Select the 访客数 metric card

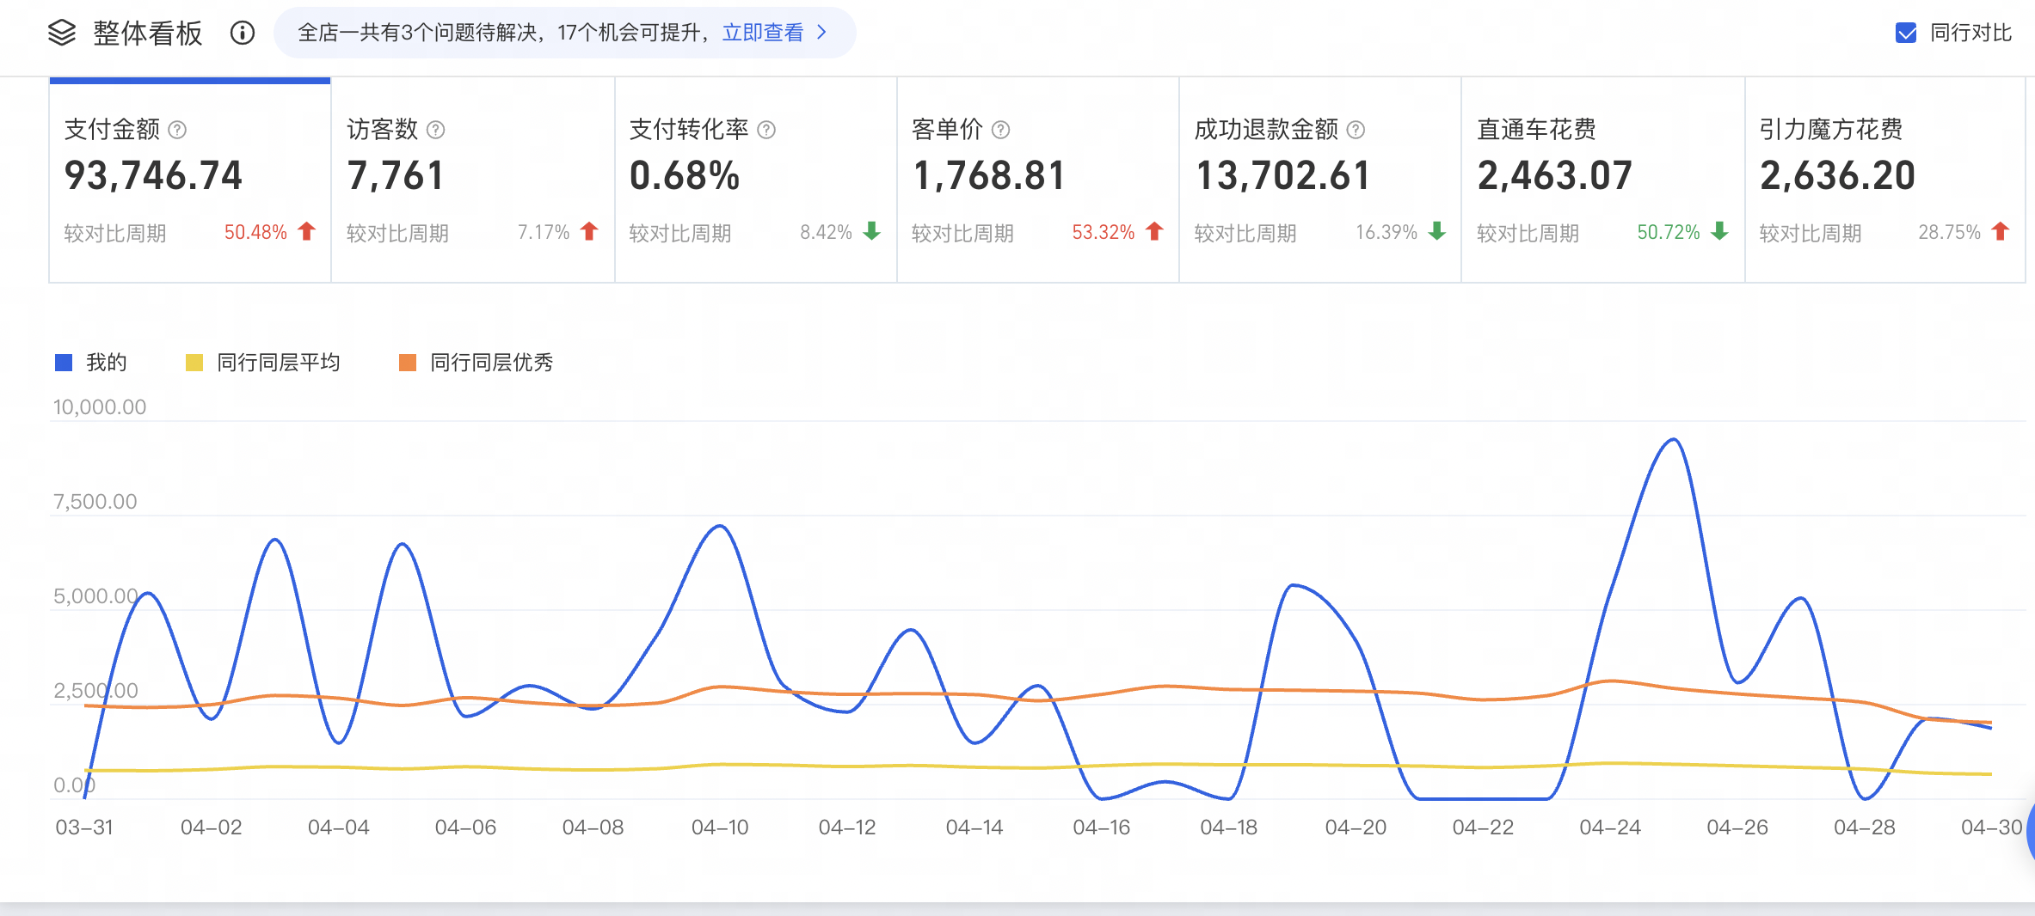472,180
